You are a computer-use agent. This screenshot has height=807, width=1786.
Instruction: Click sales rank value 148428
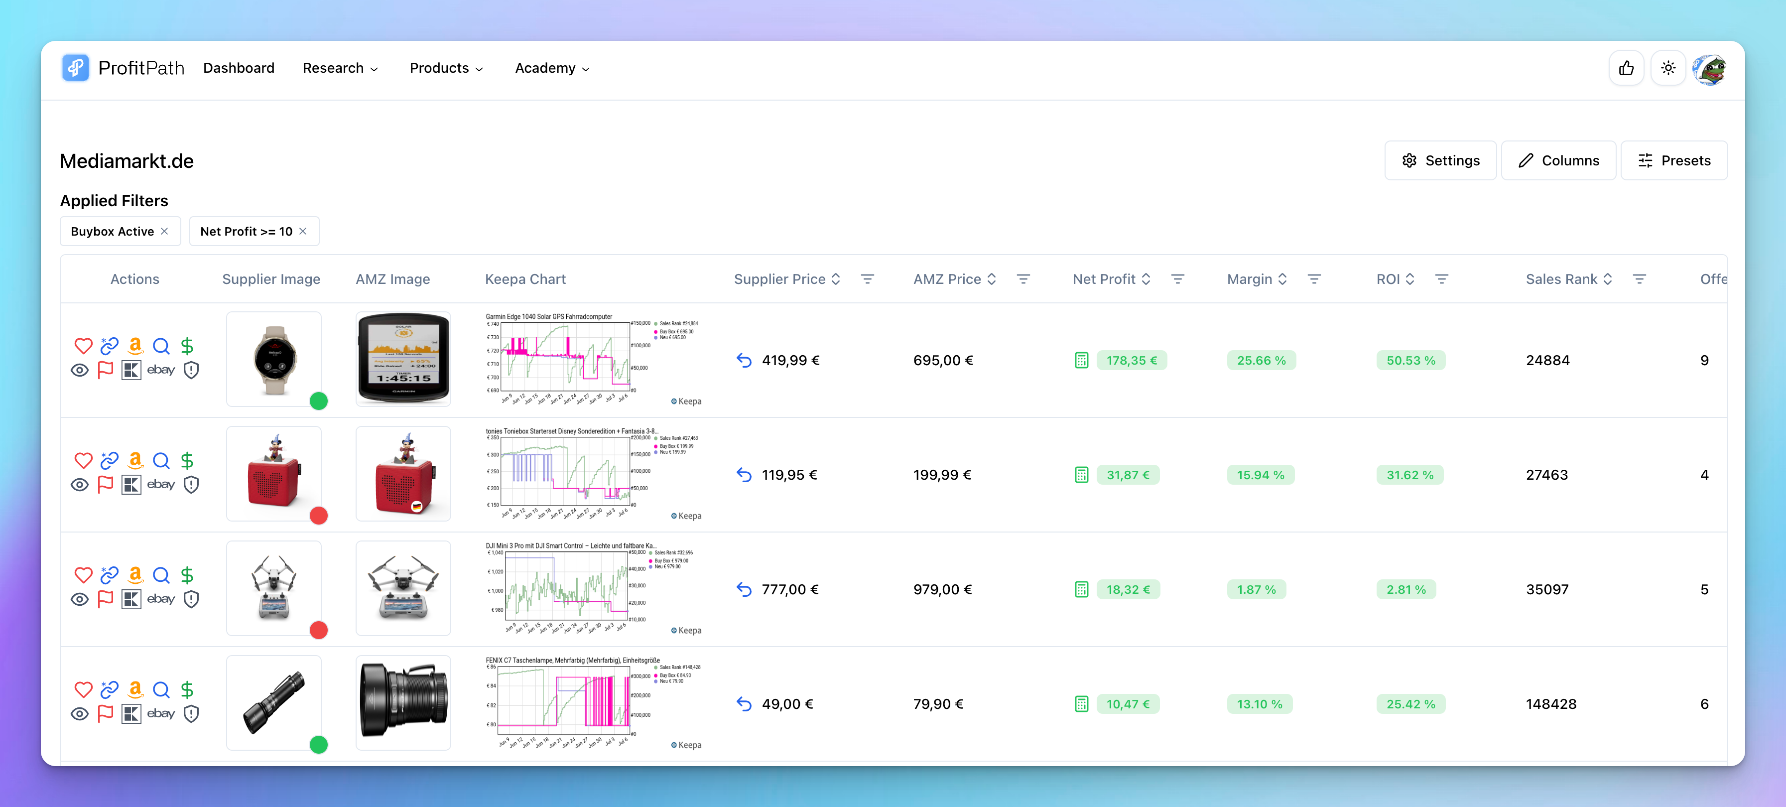pos(1551,704)
